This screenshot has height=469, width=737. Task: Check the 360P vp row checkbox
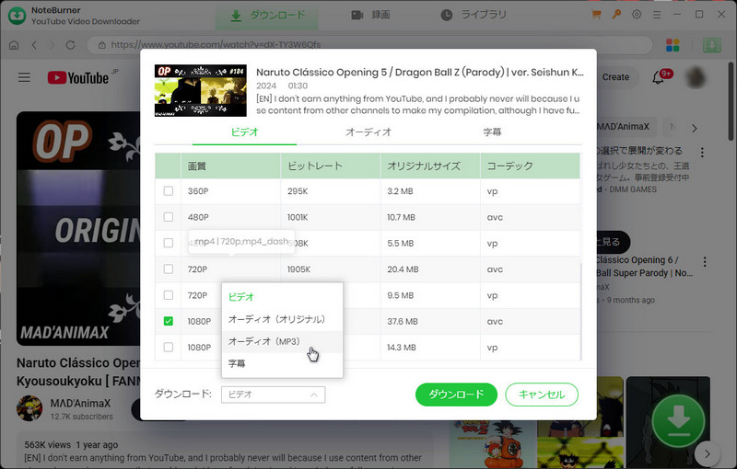click(x=169, y=191)
